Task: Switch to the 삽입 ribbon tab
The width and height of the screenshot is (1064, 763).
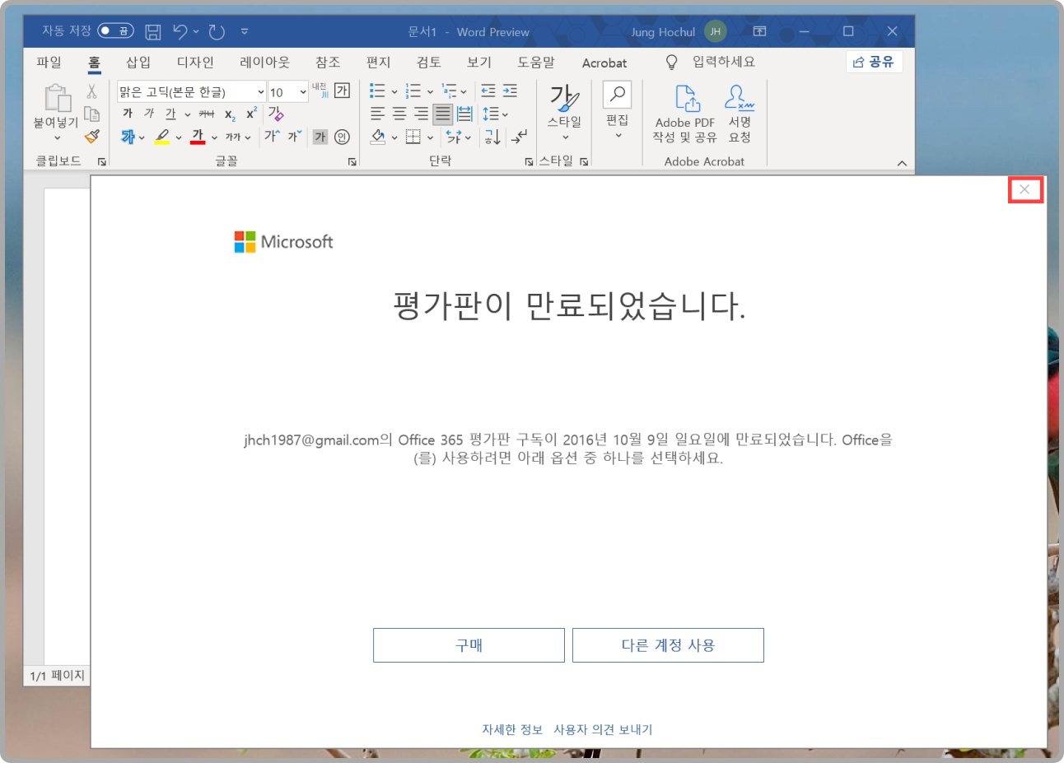Action: coord(137,63)
